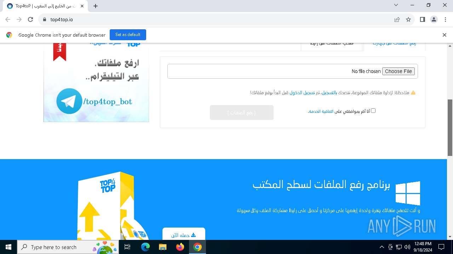Open network status tray icon
The height and width of the screenshot is (254, 453).
tap(399, 247)
